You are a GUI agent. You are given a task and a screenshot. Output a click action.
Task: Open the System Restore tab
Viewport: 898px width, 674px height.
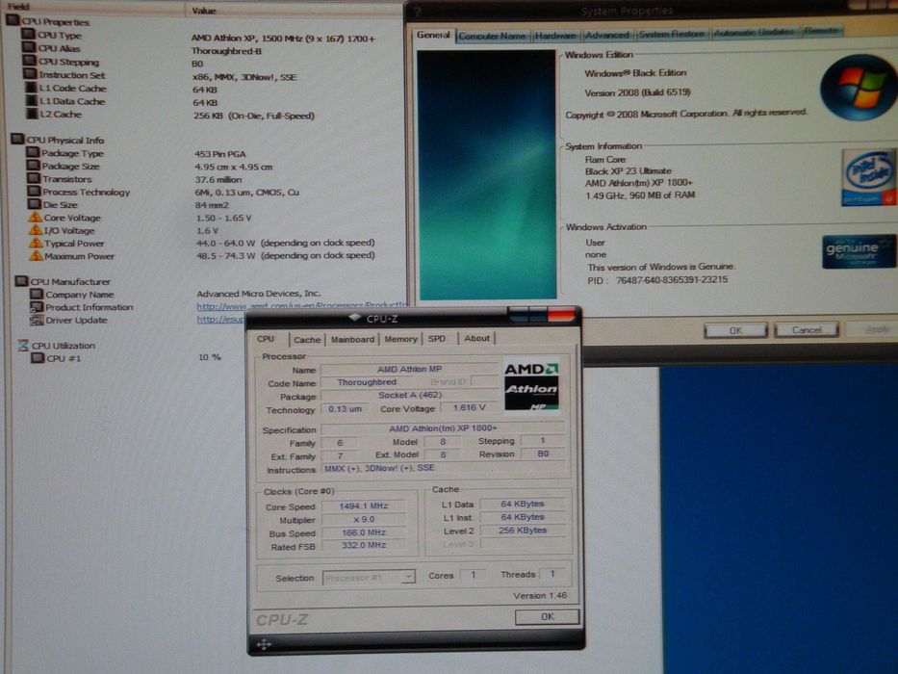(x=672, y=34)
